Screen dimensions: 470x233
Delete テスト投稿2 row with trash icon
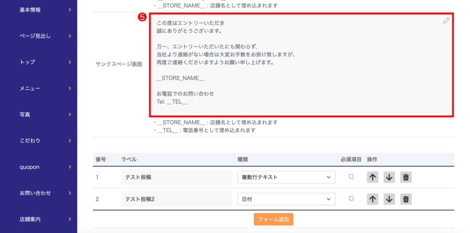point(406,199)
